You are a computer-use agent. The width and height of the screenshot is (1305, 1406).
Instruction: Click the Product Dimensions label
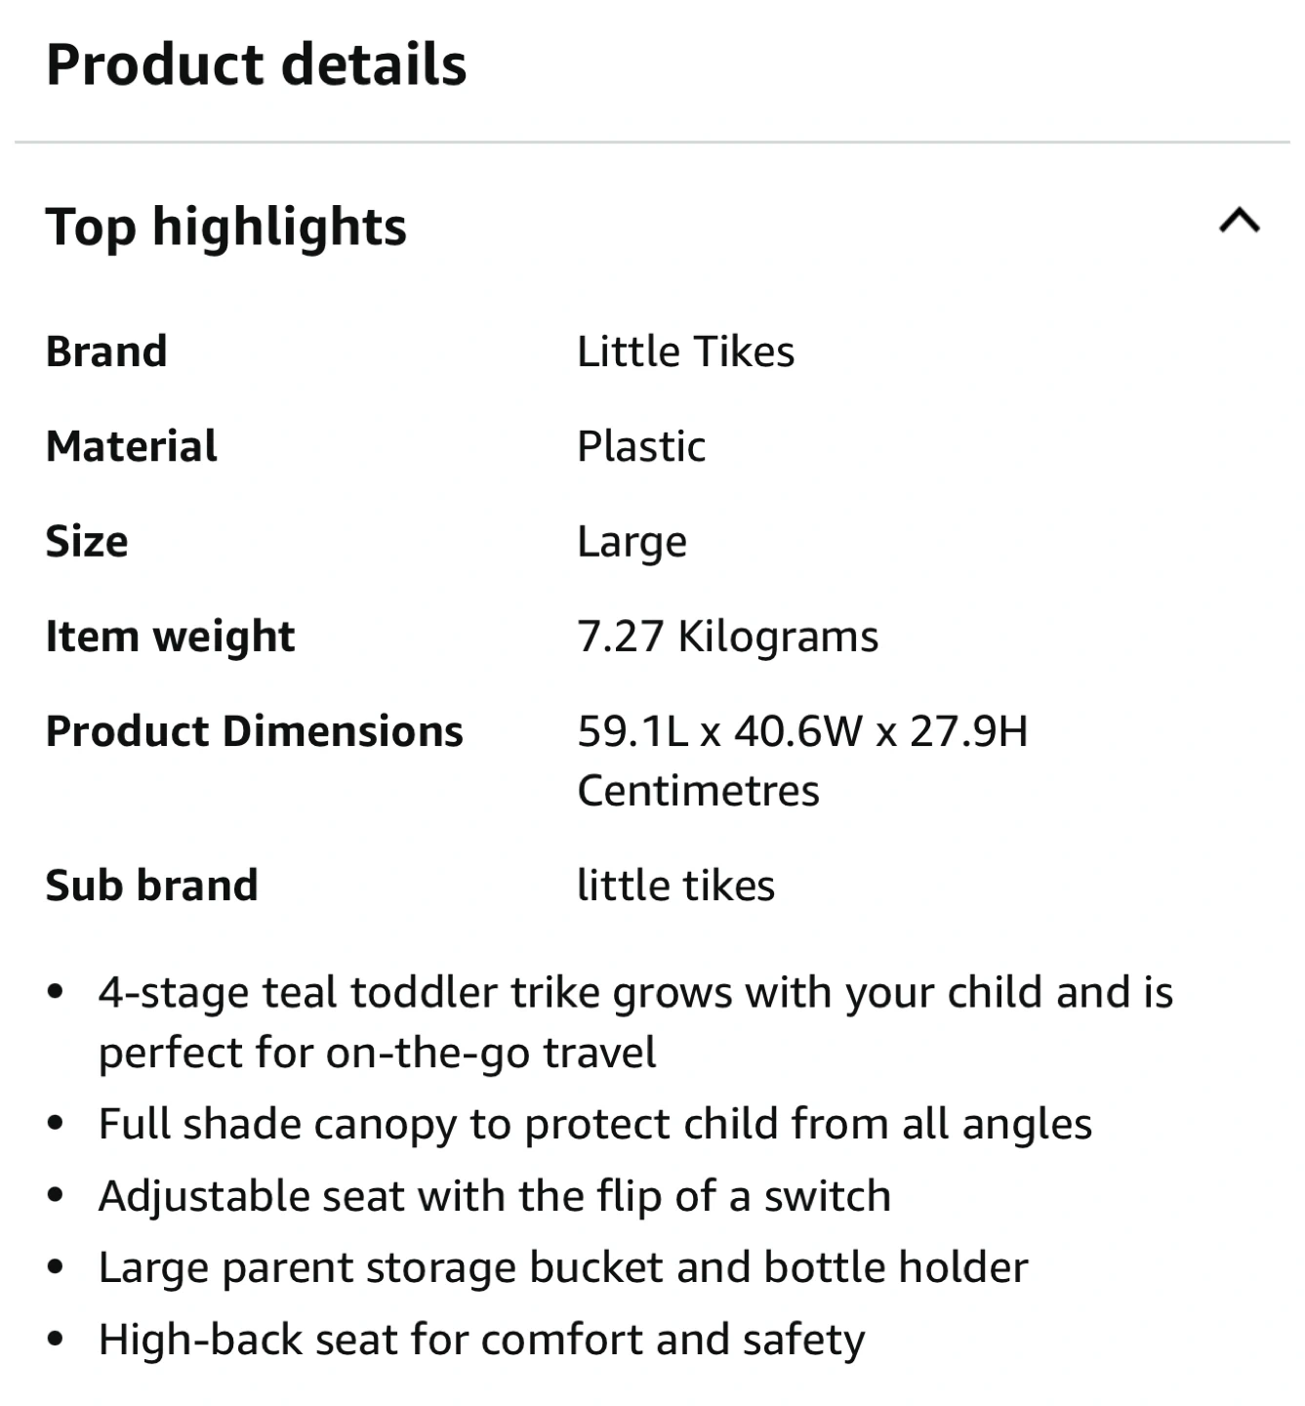pyautogui.click(x=254, y=731)
